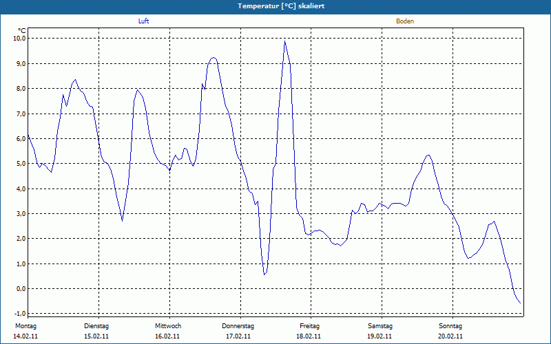Select the Sonntag day label
The image size is (551, 344).
pyautogui.click(x=451, y=325)
